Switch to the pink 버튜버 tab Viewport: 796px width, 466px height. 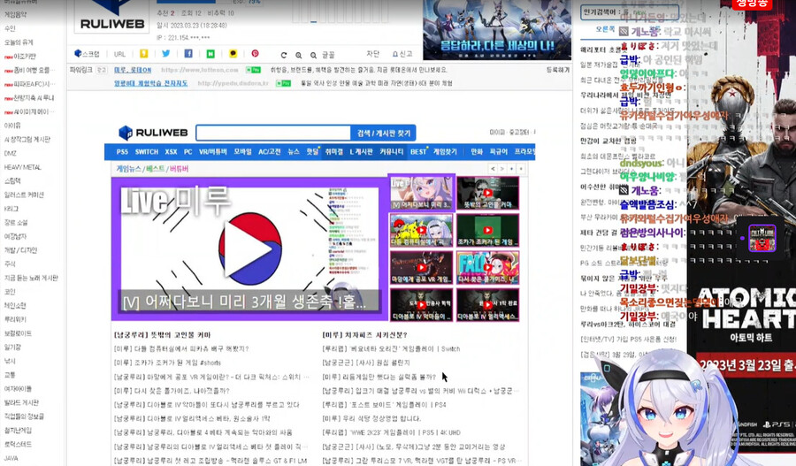click(x=179, y=169)
